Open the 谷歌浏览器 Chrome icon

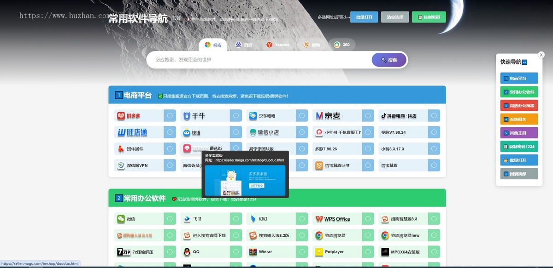(x=319, y=235)
